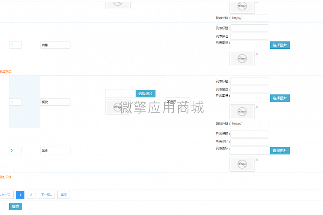Click the list icon preview thumbnail for 销售
Viewport: 323px width, 215px height.
(x=242, y=59)
